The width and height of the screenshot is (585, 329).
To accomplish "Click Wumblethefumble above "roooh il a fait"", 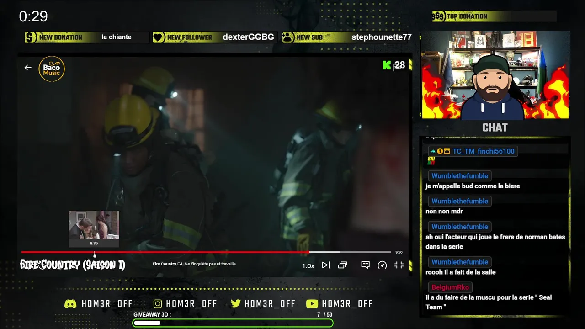I will pyautogui.click(x=460, y=262).
